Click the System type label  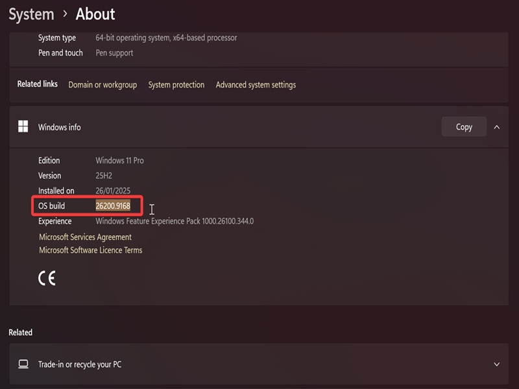coord(57,38)
